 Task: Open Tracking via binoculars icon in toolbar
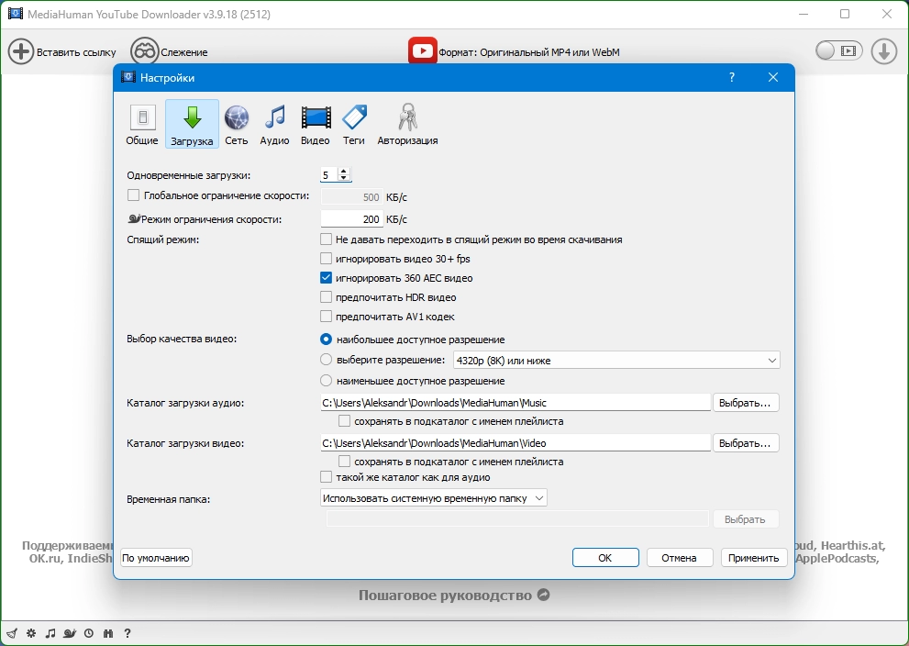coord(144,51)
